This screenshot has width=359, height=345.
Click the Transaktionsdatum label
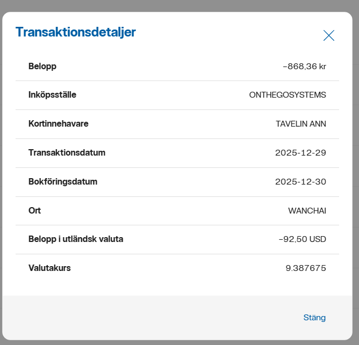click(x=67, y=153)
